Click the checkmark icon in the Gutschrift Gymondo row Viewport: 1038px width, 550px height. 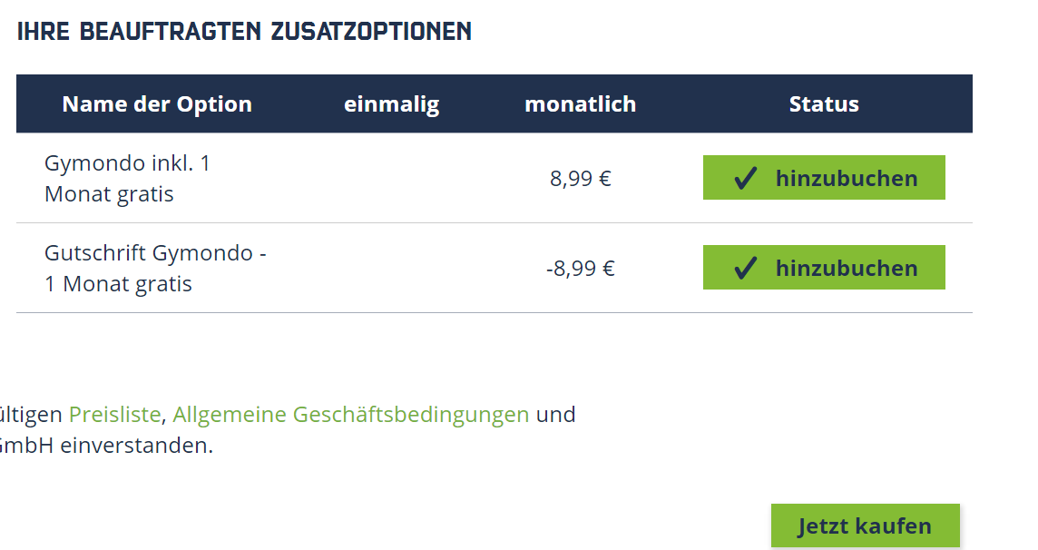(x=745, y=269)
